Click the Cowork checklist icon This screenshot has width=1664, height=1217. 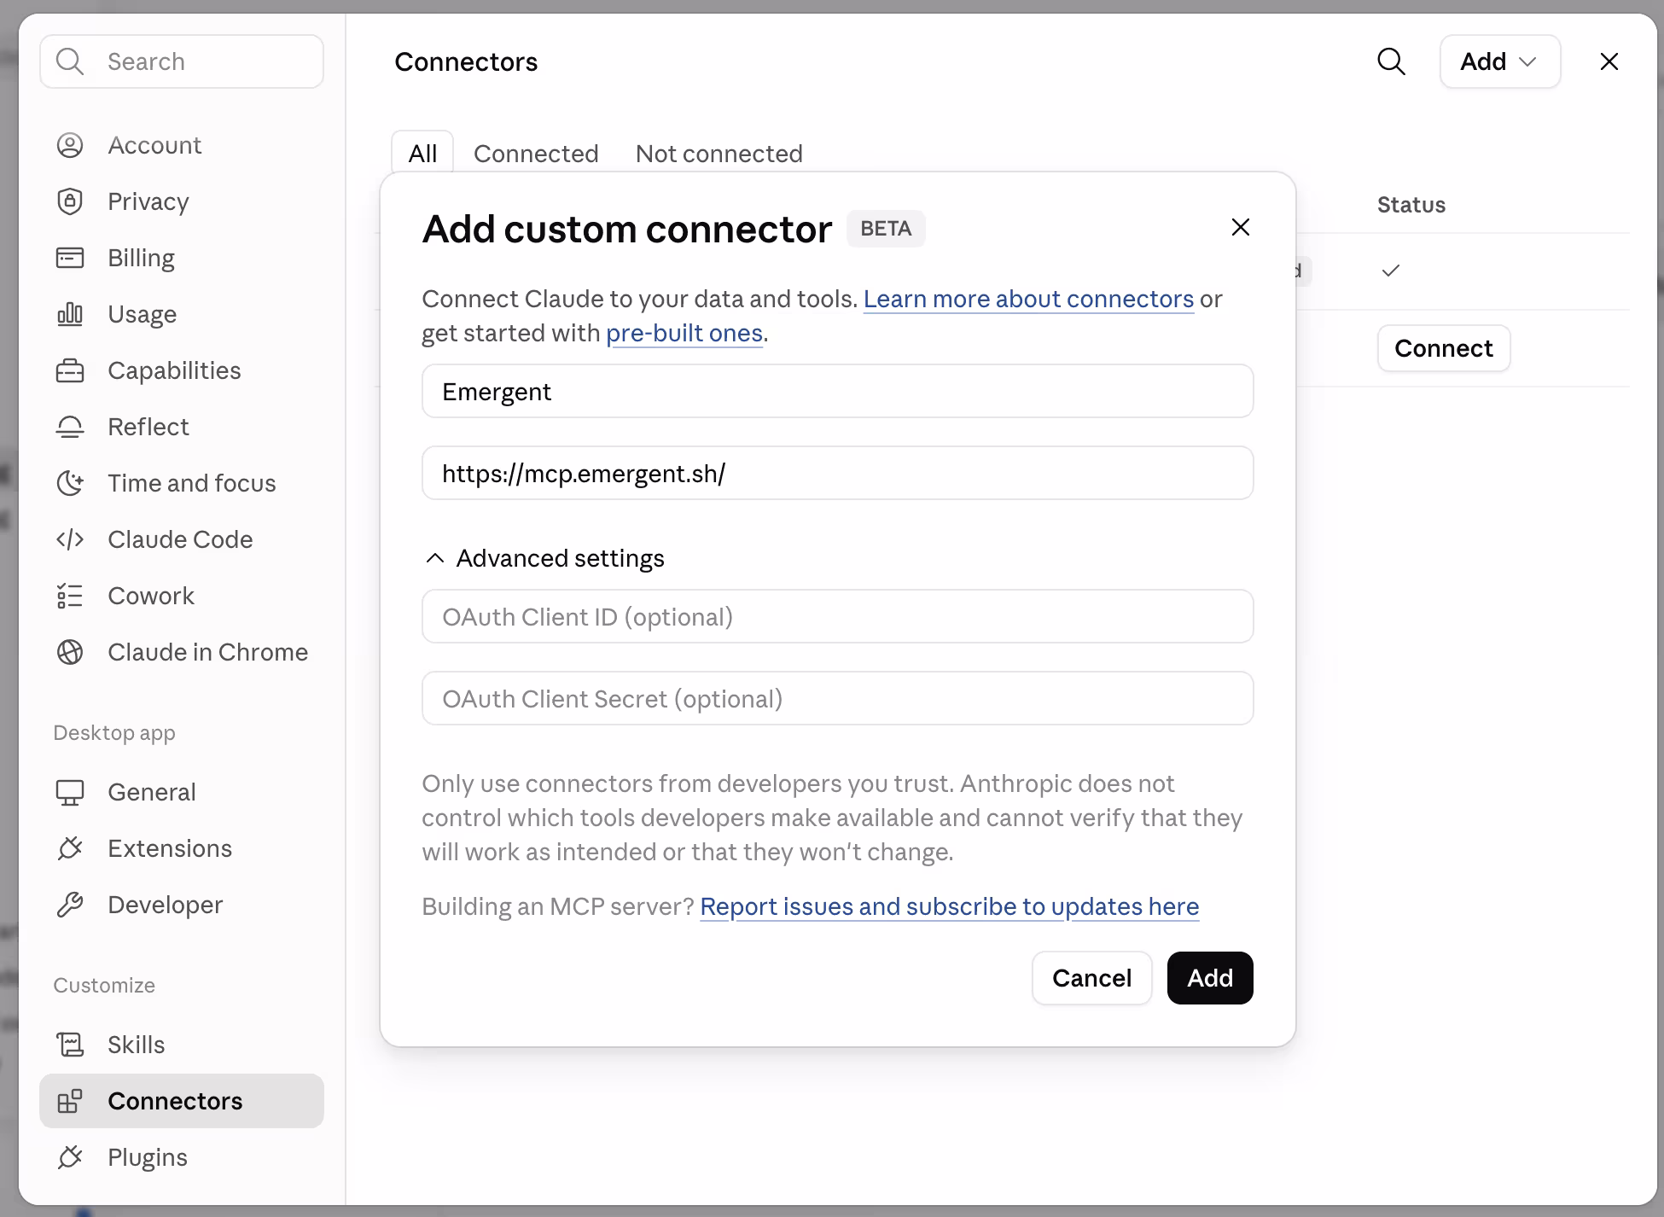point(70,596)
